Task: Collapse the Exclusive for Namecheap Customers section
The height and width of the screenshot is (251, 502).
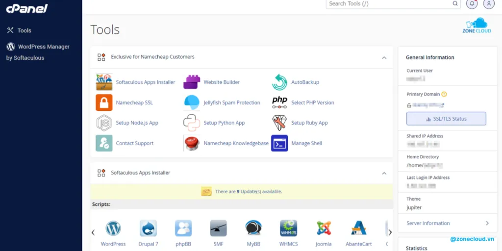Action: click(384, 58)
